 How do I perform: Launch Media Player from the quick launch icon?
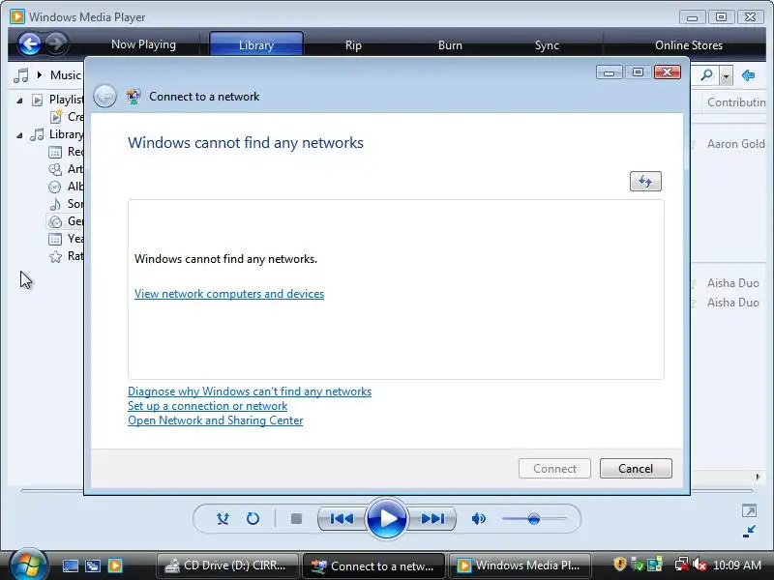[115, 565]
